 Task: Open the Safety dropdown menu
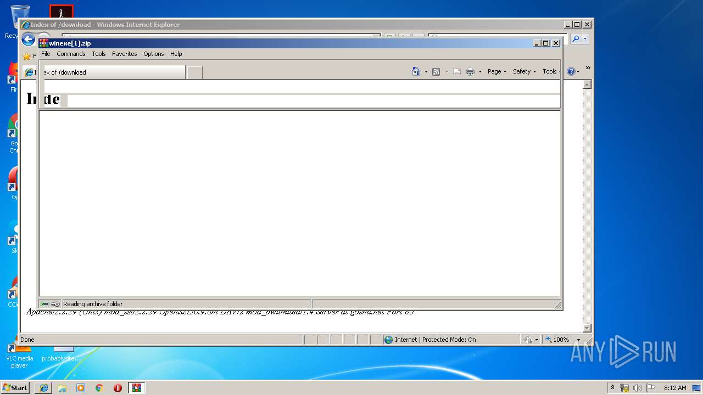click(x=525, y=71)
